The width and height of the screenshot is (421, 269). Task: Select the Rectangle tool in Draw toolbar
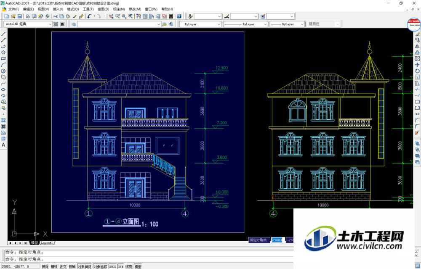(3, 59)
